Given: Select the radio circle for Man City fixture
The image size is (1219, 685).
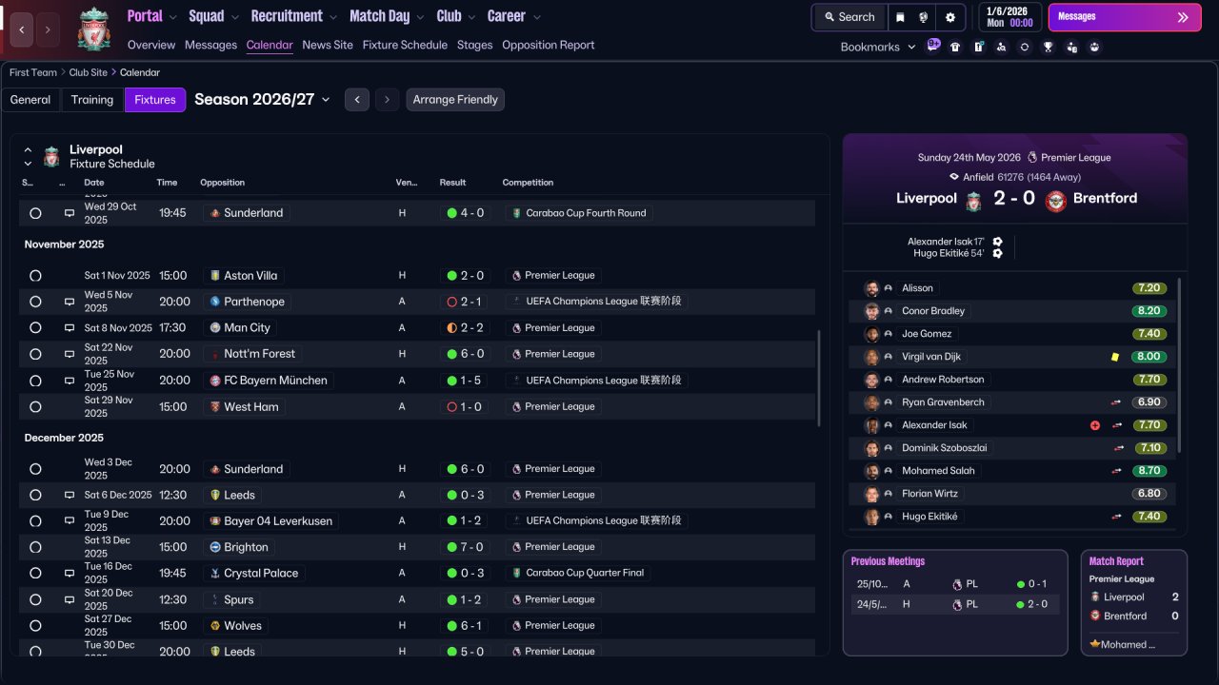Looking at the screenshot, I should [35, 328].
